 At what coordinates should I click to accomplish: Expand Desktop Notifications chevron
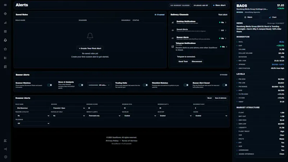point(226,22)
